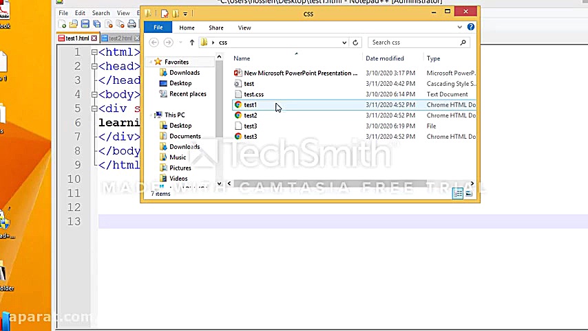Open Notepad++ View menu
Screen dimensions: 588x331
click(x=123, y=13)
